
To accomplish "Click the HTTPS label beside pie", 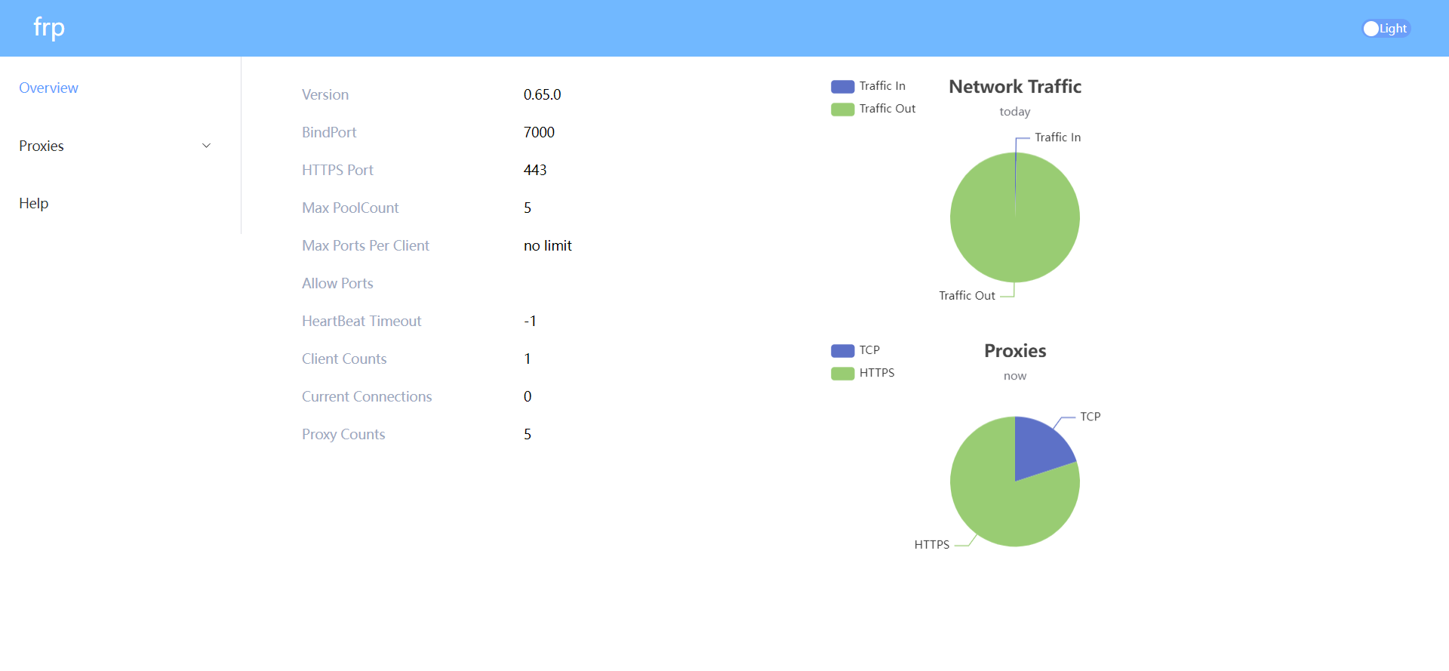I will 931,545.
